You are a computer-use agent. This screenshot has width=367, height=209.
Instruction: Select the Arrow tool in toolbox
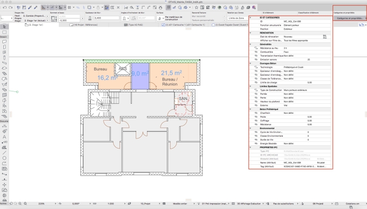pos(4,27)
